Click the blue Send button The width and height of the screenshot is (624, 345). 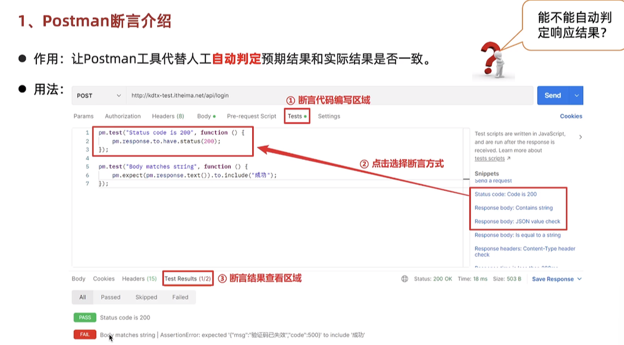(x=553, y=96)
